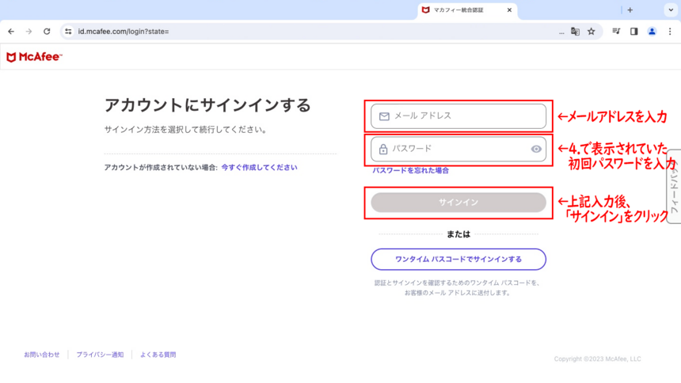Open the media control icon in toolbar
This screenshot has width=681, height=383.
coord(616,32)
